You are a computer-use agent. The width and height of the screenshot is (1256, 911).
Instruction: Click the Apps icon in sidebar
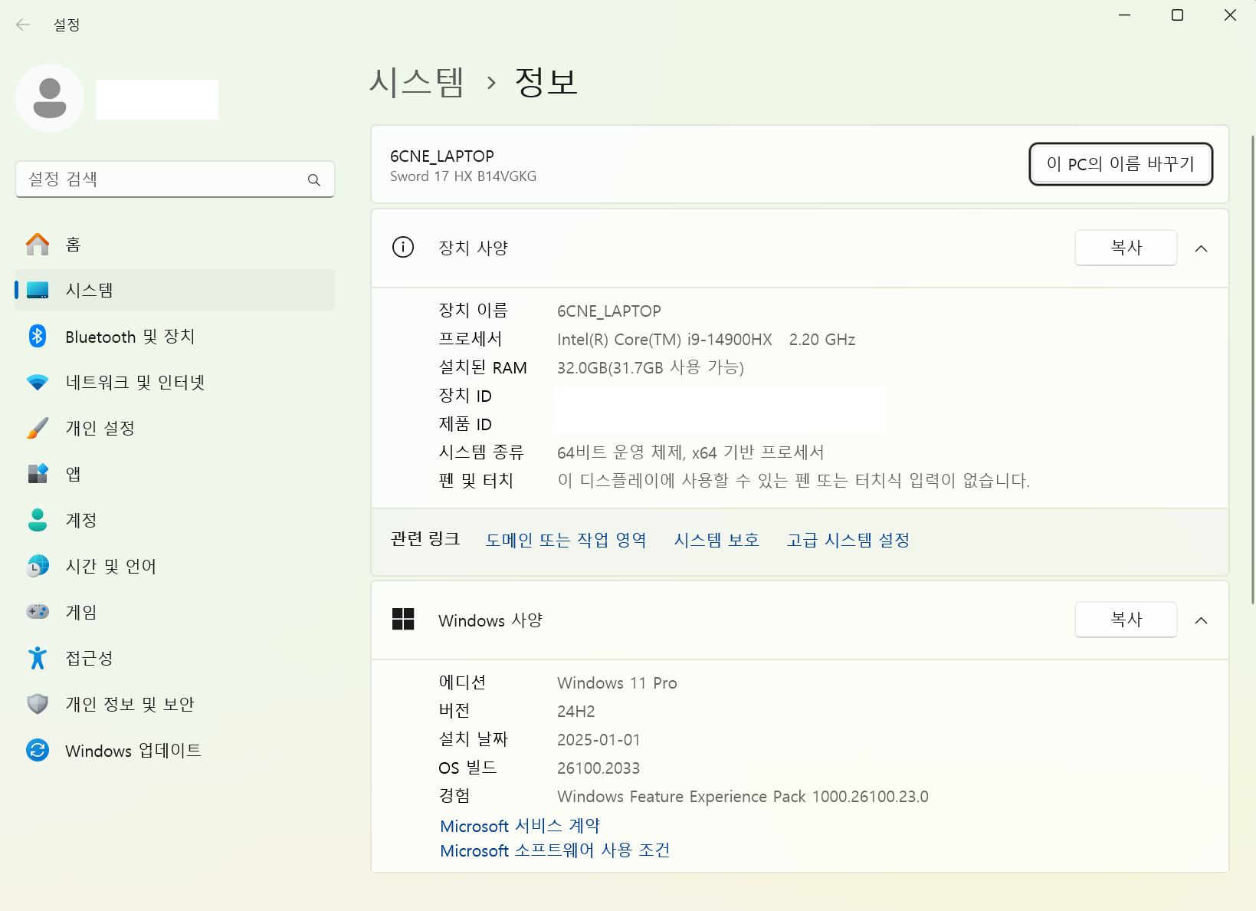[38, 474]
